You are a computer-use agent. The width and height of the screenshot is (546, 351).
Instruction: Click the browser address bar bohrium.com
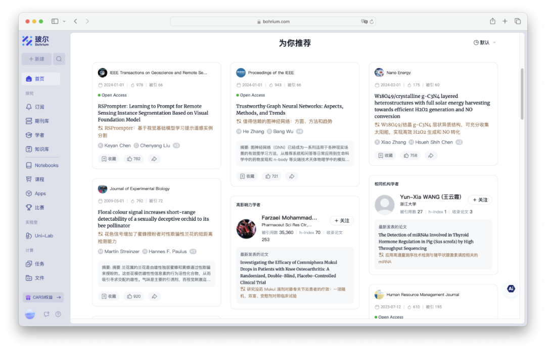273,22
